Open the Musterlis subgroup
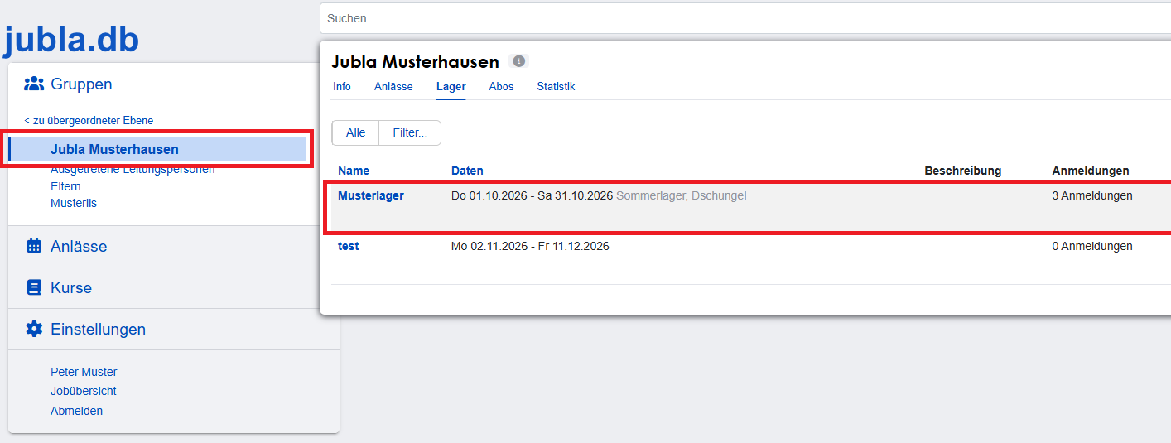 tap(74, 203)
